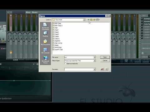Expand the Favorites dropdown
This screenshot has width=150, height=112.
coord(94,69)
